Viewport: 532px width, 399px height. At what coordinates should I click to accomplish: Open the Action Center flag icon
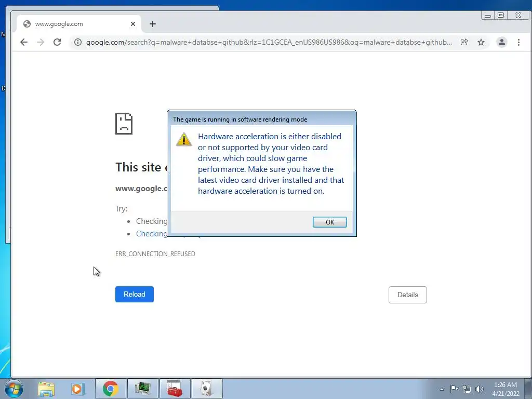click(454, 389)
